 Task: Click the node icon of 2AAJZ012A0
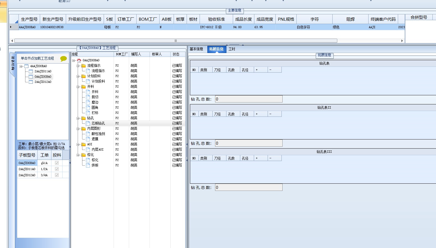(x=31, y=82)
